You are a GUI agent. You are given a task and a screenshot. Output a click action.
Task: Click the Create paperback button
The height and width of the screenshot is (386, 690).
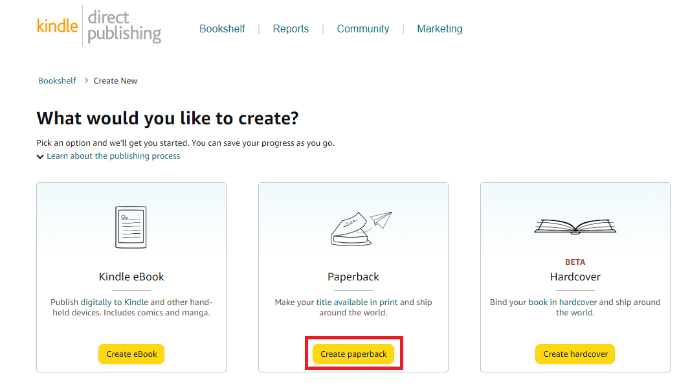pyautogui.click(x=353, y=354)
